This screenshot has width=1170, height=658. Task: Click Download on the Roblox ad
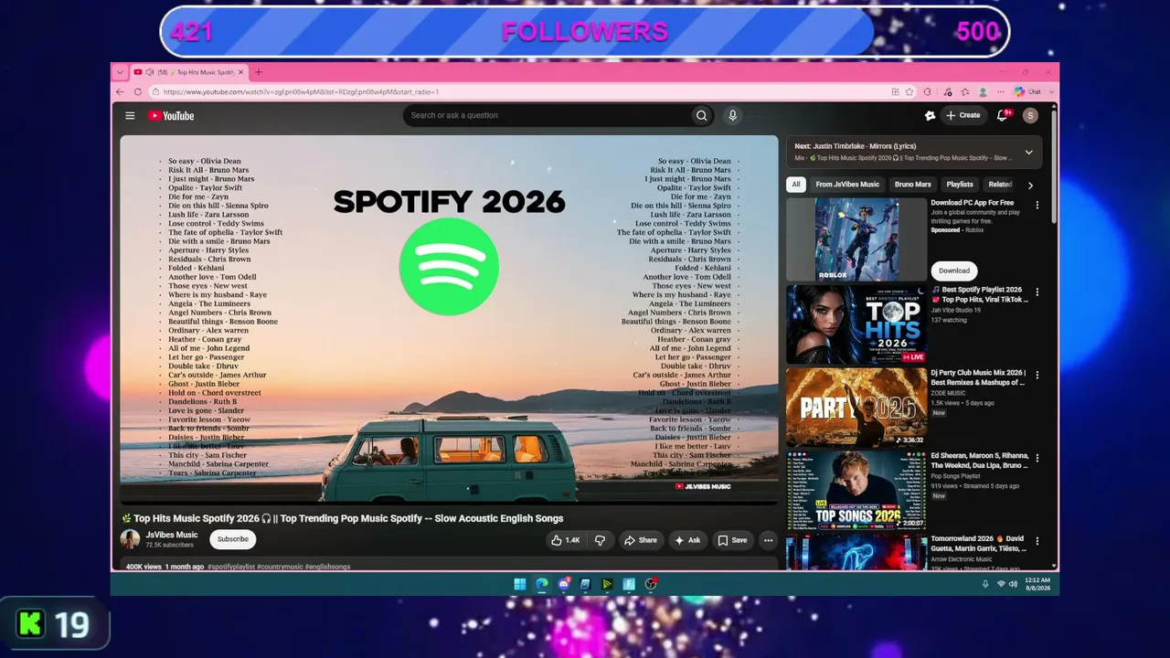point(953,271)
